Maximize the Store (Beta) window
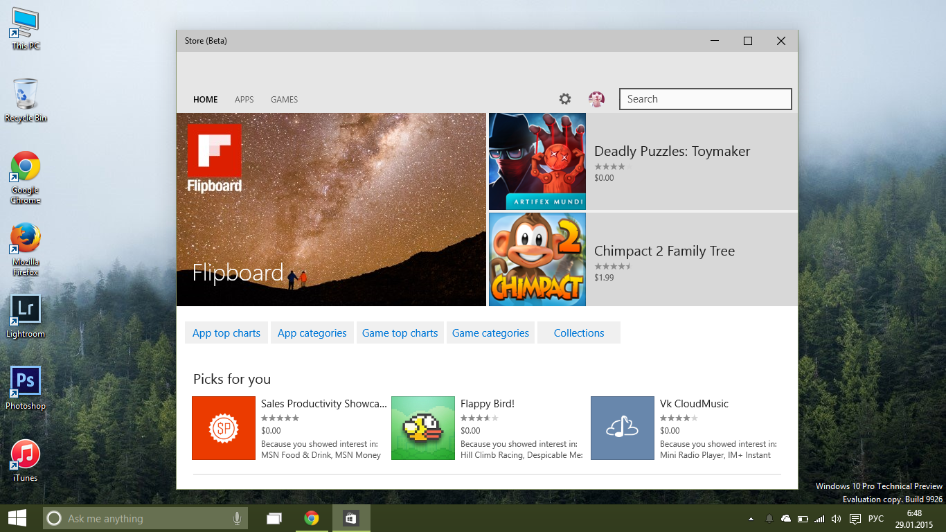The height and width of the screenshot is (532, 946). [x=748, y=41]
